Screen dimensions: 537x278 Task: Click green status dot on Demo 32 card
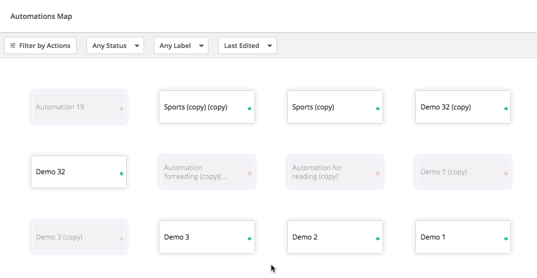[x=122, y=174]
